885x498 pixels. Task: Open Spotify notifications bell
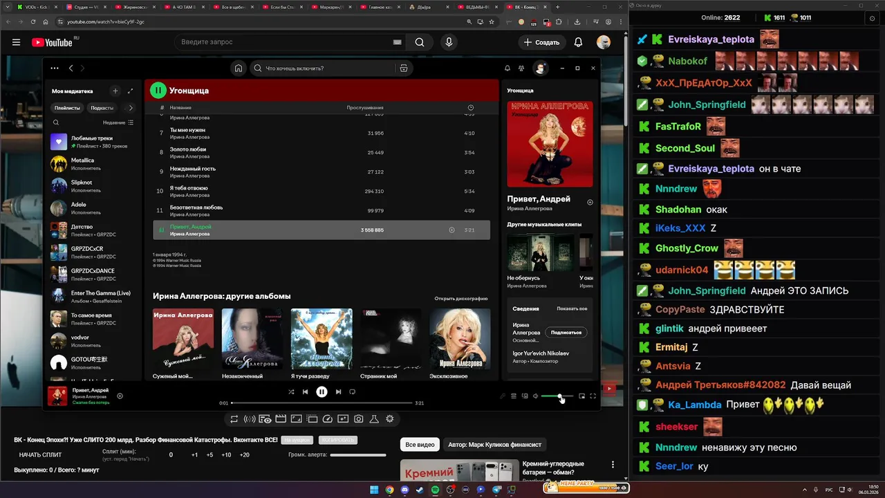click(x=507, y=68)
